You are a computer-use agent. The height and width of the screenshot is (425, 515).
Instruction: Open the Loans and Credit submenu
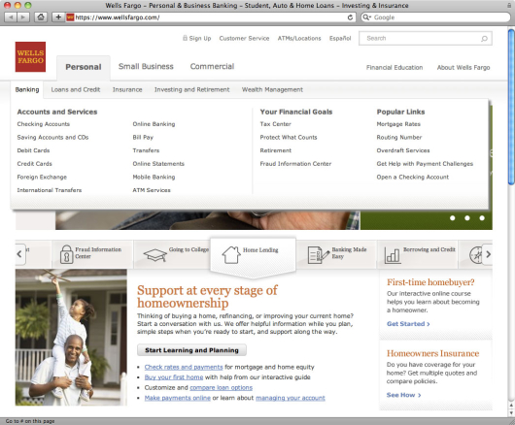(76, 89)
